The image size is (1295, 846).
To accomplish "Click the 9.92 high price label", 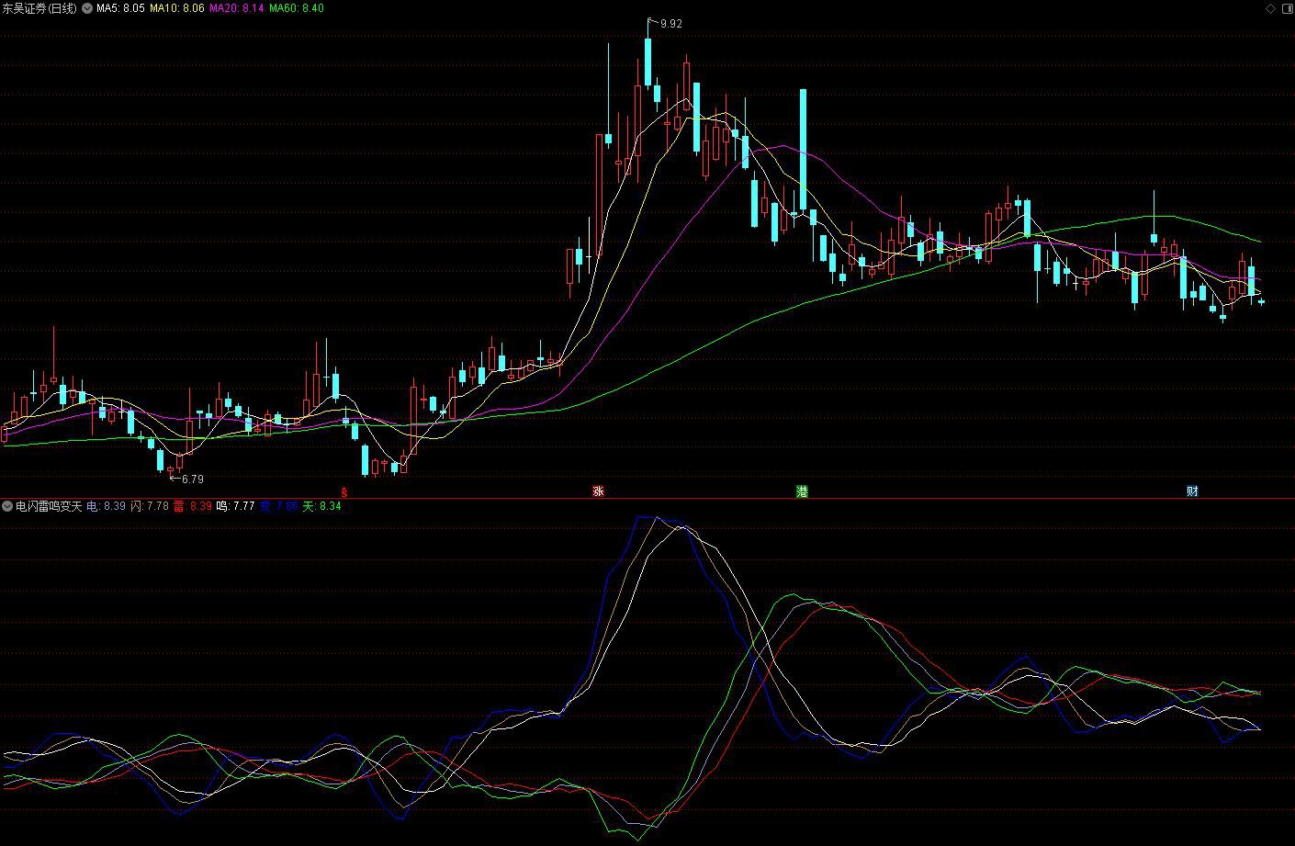I will pyautogui.click(x=671, y=24).
